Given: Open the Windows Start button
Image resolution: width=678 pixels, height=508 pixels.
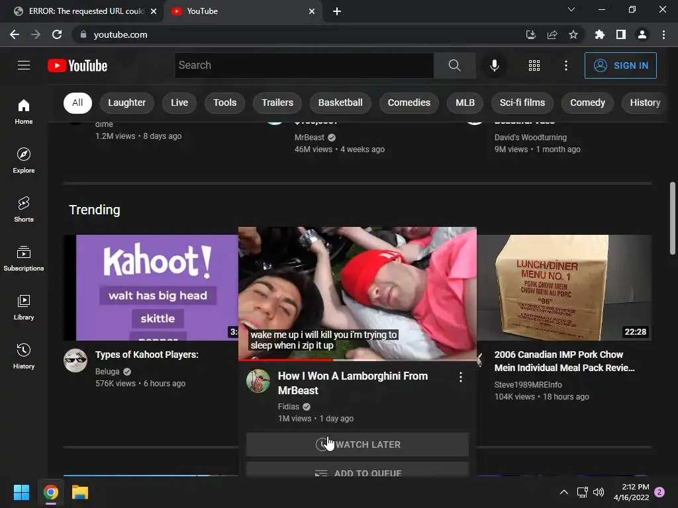Looking at the screenshot, I should click(x=21, y=492).
